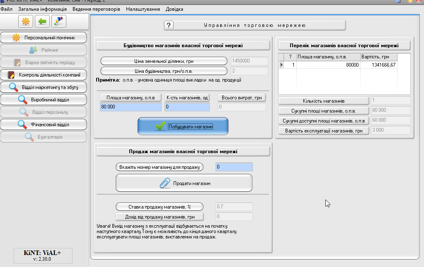Open Відділ персоналу
Viewport: 424px width, 267px height.
click(44, 112)
